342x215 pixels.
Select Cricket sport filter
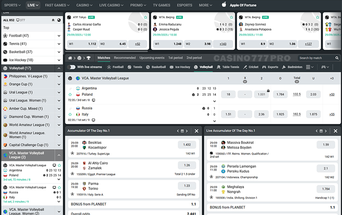(251, 67)
